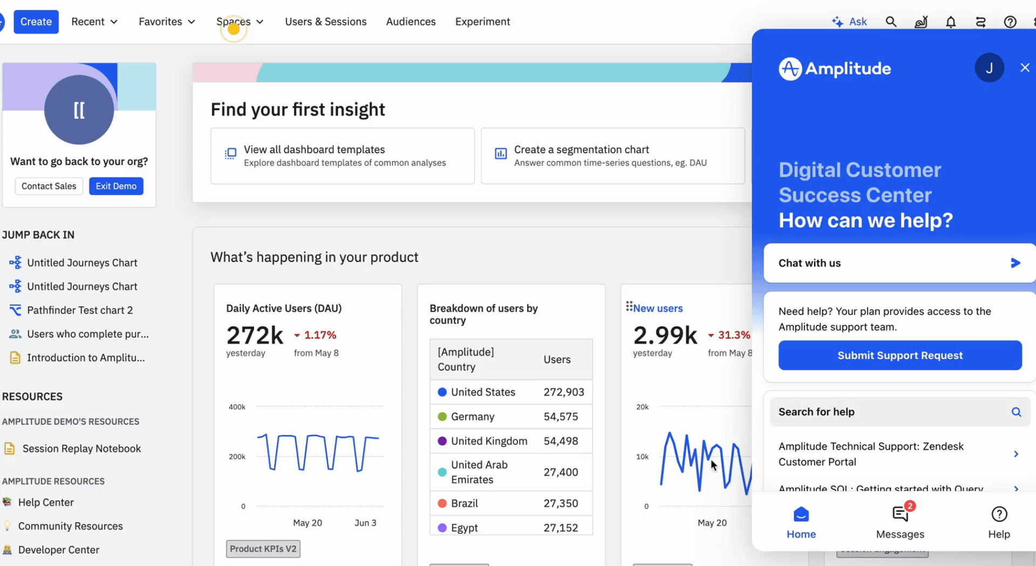The width and height of the screenshot is (1036, 566).
Task: Click the United States blue color dot
Action: (442, 392)
